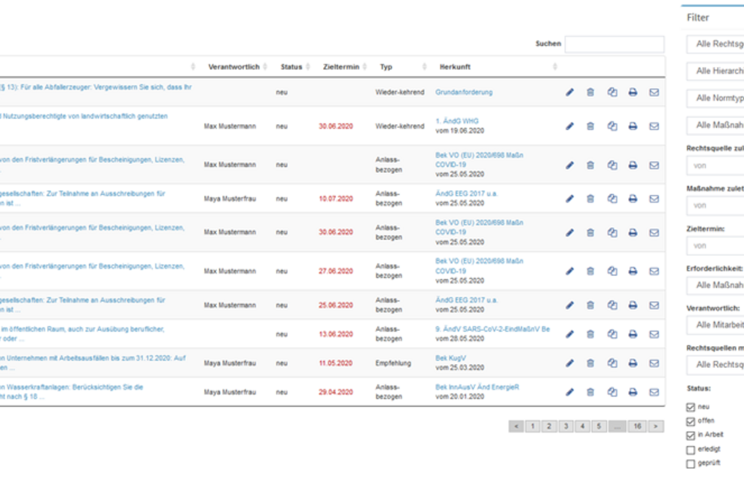This screenshot has width=744, height=501.
Task: Enable the 'erledigt' status filter
Action: click(691, 450)
